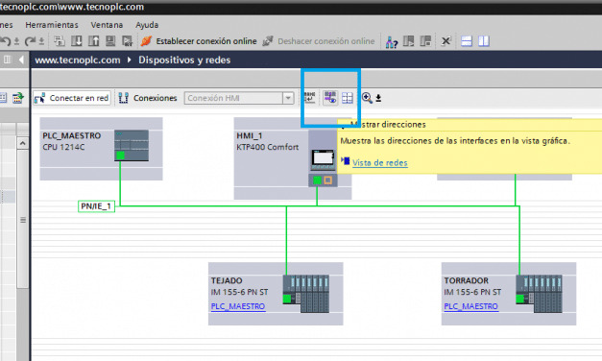Click the cross-reference X icon
Viewport: 602px width, 361px height.
(445, 41)
